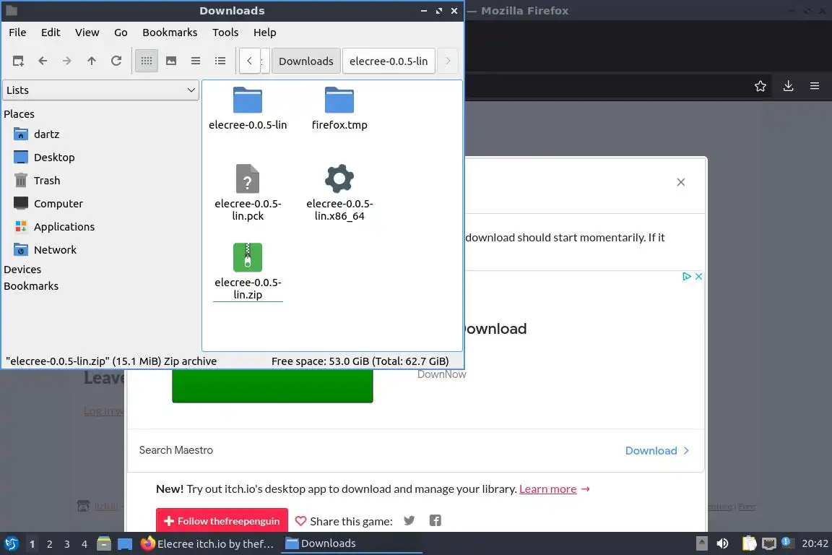Select elecree-0.0.5-lin.pck file icon
The width and height of the screenshot is (832, 555).
(248, 178)
